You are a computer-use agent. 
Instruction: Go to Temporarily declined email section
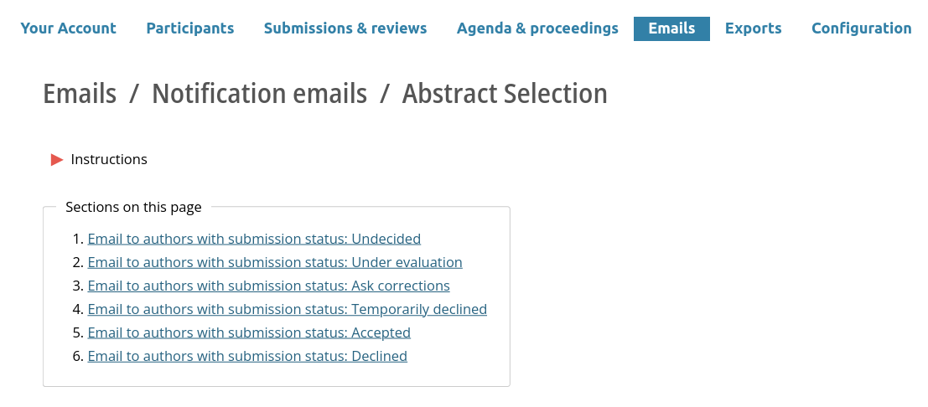click(287, 309)
